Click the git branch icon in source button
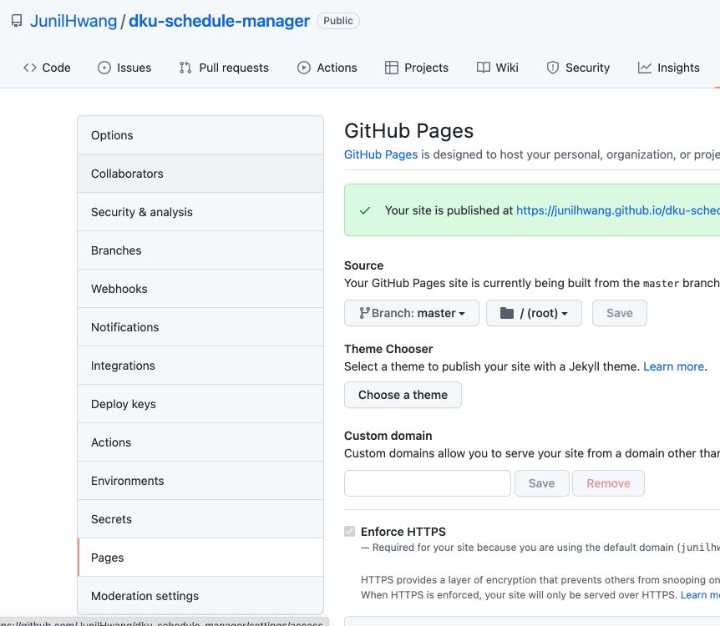 364,313
